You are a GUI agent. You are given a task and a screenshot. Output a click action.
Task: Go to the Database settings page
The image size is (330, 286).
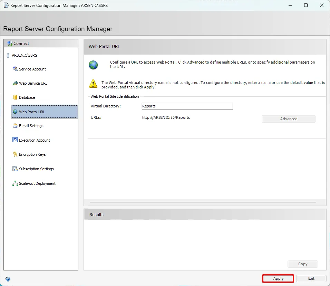(27, 97)
